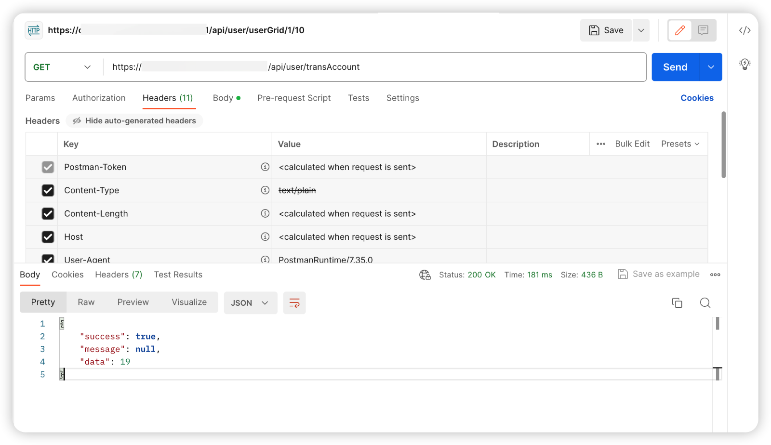Open the GET method dropdown
Viewport: 771px width, 445px height.
62,67
